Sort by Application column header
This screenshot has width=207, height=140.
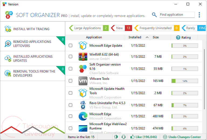click(94, 37)
